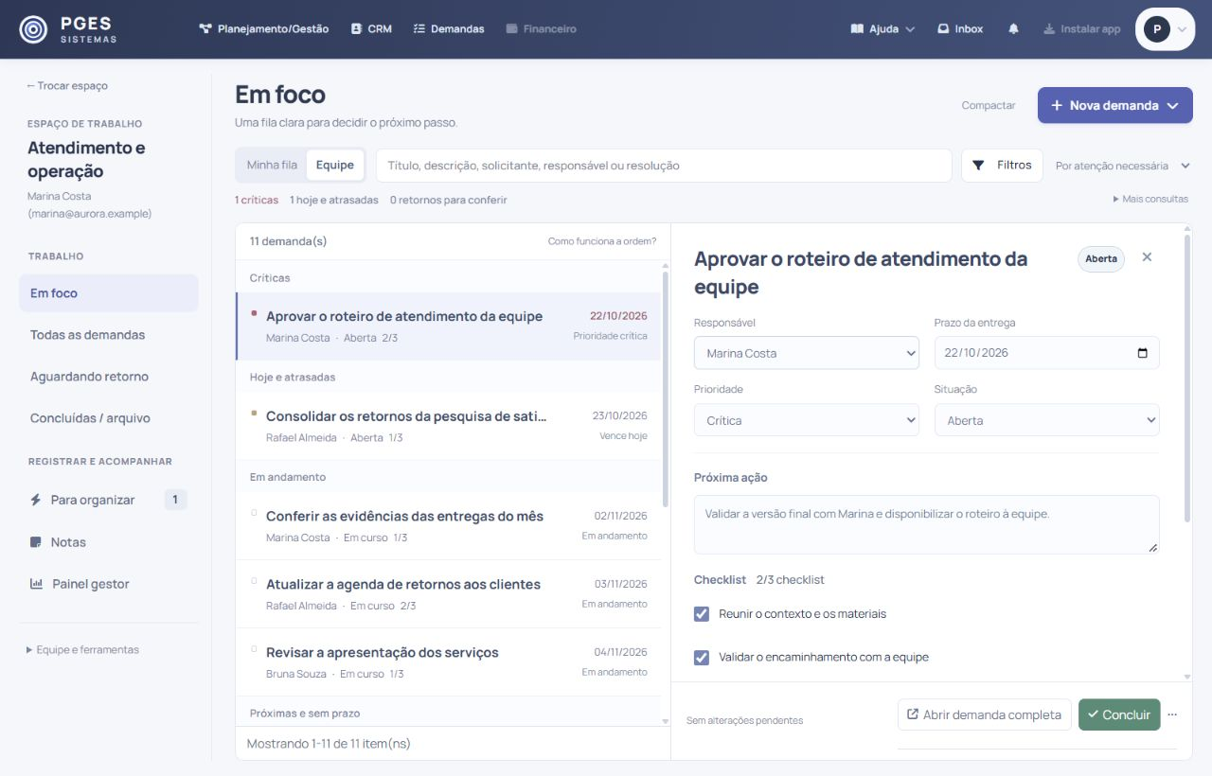The width and height of the screenshot is (1212, 776).
Task: Close the demand detail panel
Action: pyautogui.click(x=1147, y=257)
